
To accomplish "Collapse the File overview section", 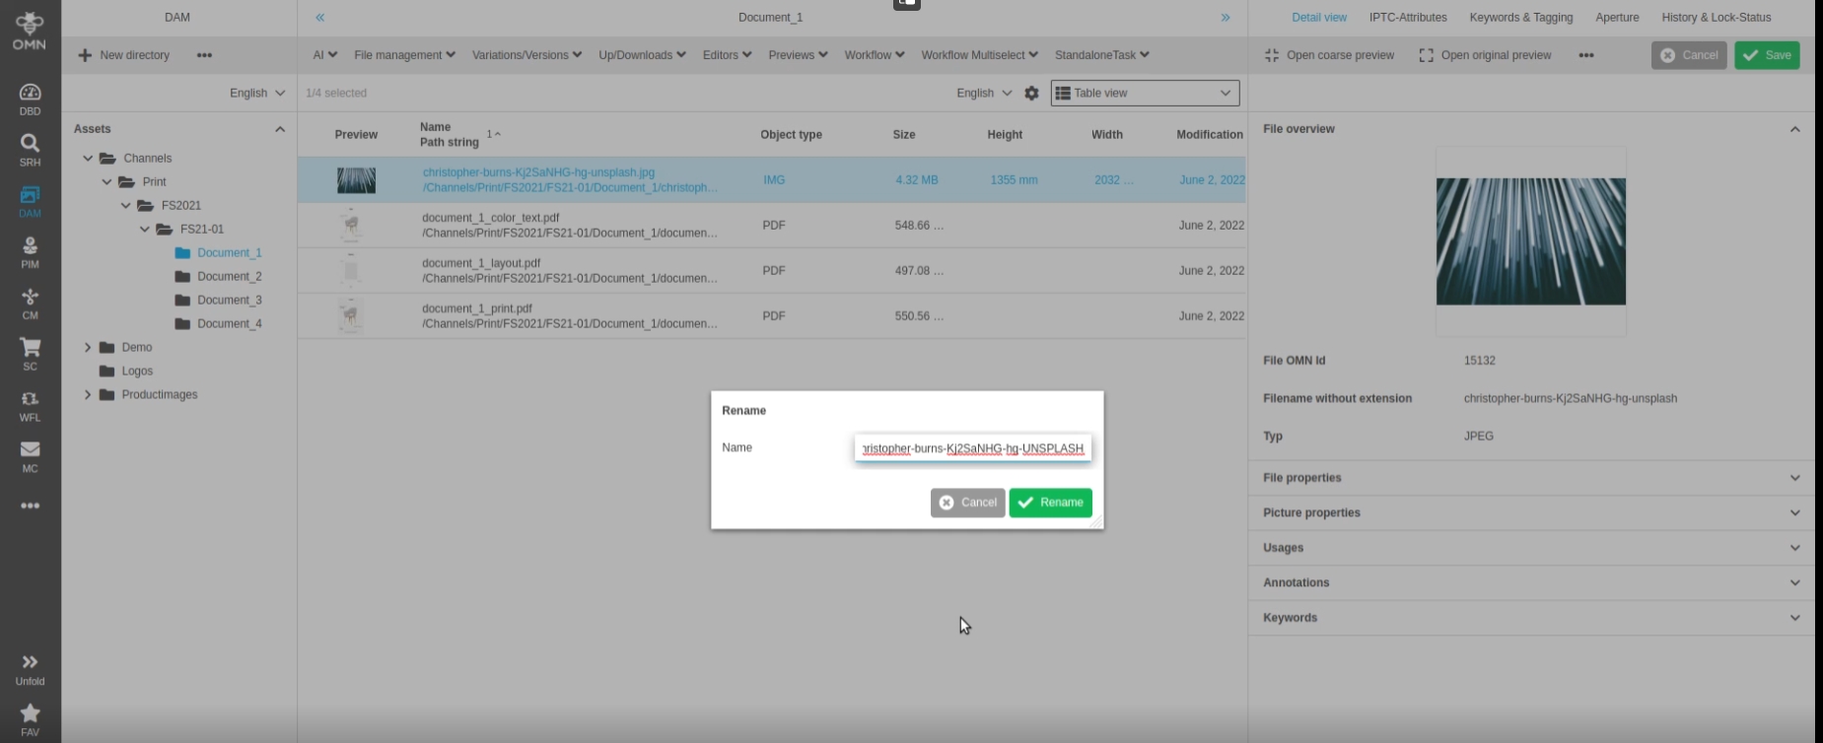I will click(x=1794, y=129).
